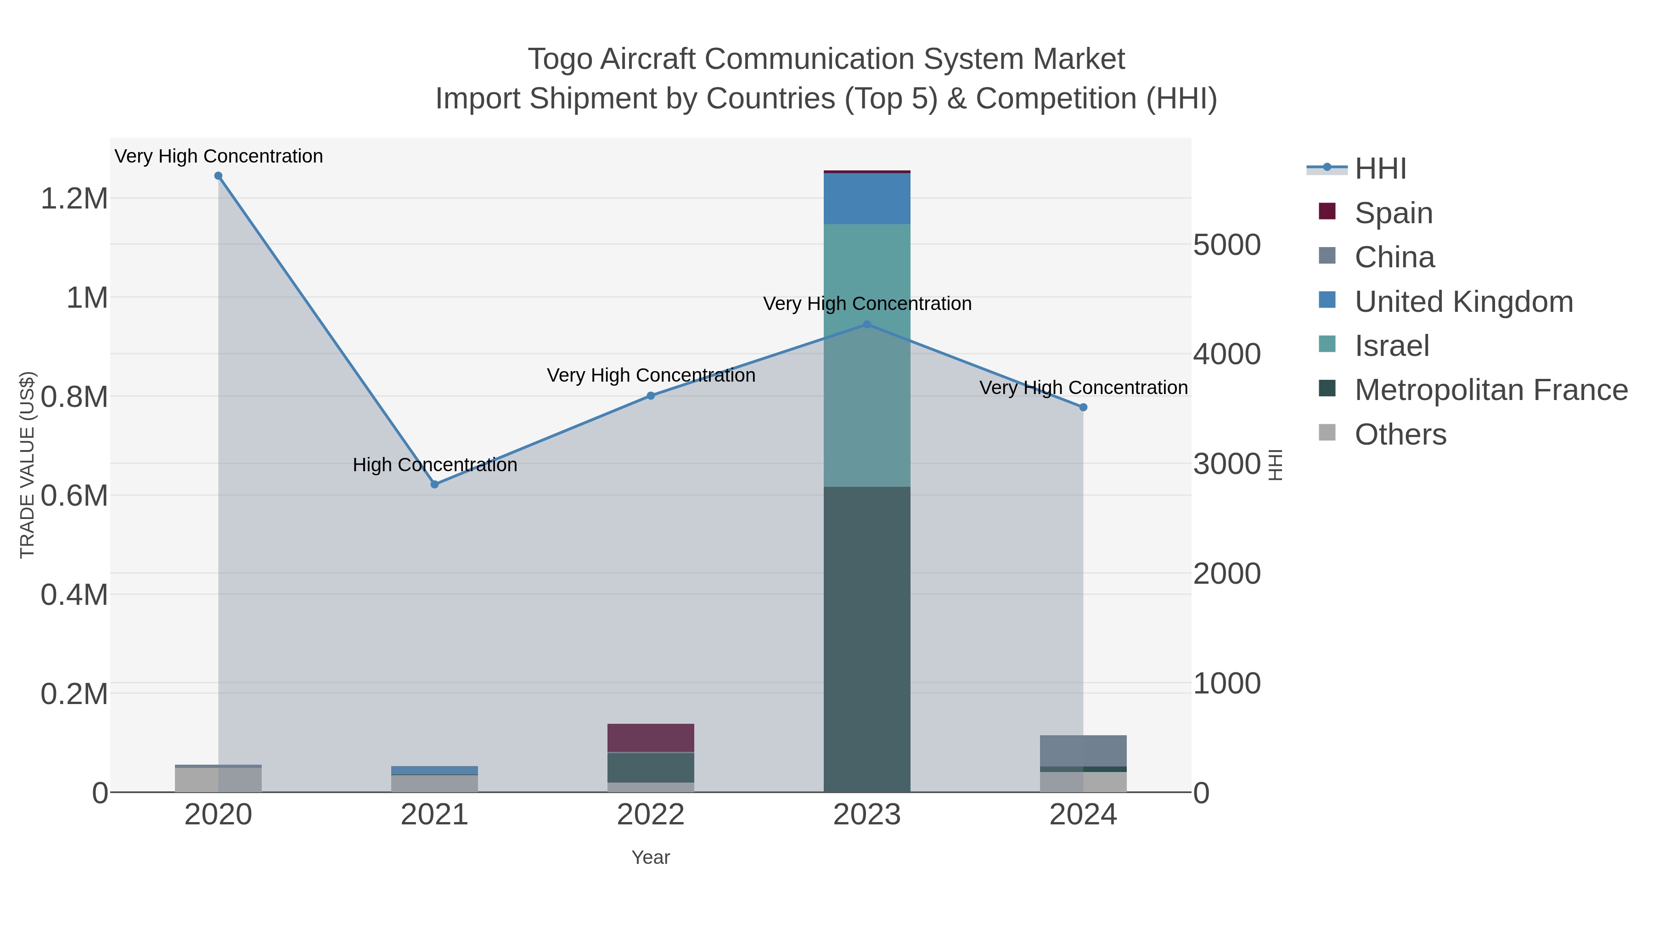Click the Spain segment of 2022 bar
Screen dimensions: 1653x930
pos(651,738)
